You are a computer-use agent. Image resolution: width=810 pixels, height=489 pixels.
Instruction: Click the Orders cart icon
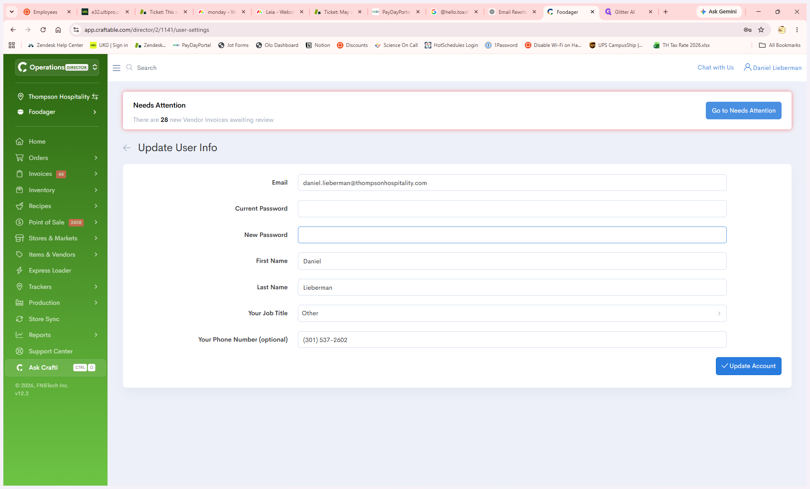click(19, 158)
